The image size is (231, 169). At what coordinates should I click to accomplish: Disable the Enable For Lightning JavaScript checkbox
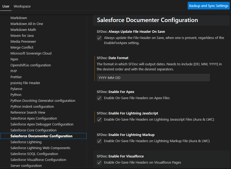click(x=99, y=119)
